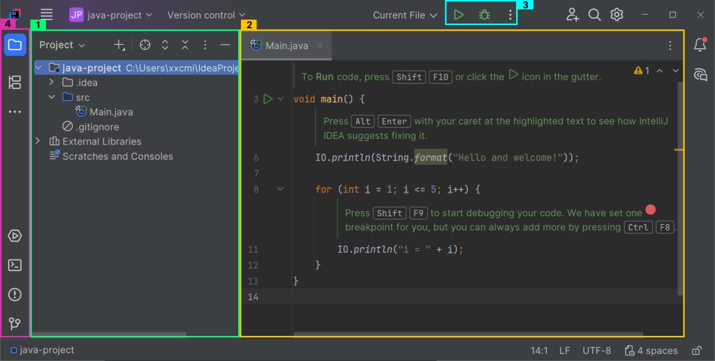Open the Problems tool window
Image resolution: width=715 pixels, height=361 pixels.
pos(15,295)
